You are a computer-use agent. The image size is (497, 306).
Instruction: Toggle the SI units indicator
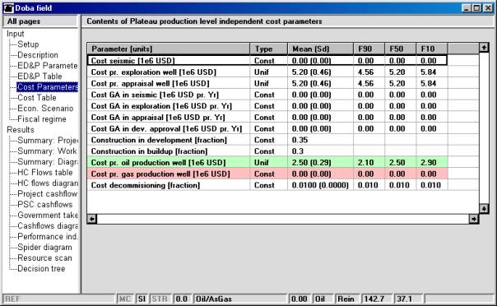click(x=142, y=299)
